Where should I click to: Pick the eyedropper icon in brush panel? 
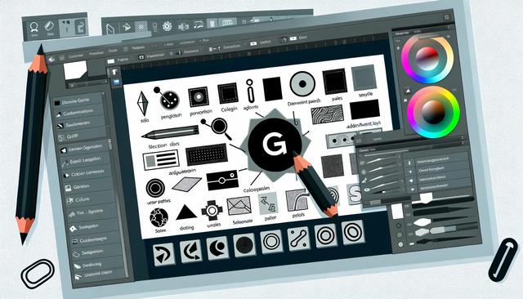(x=364, y=181)
